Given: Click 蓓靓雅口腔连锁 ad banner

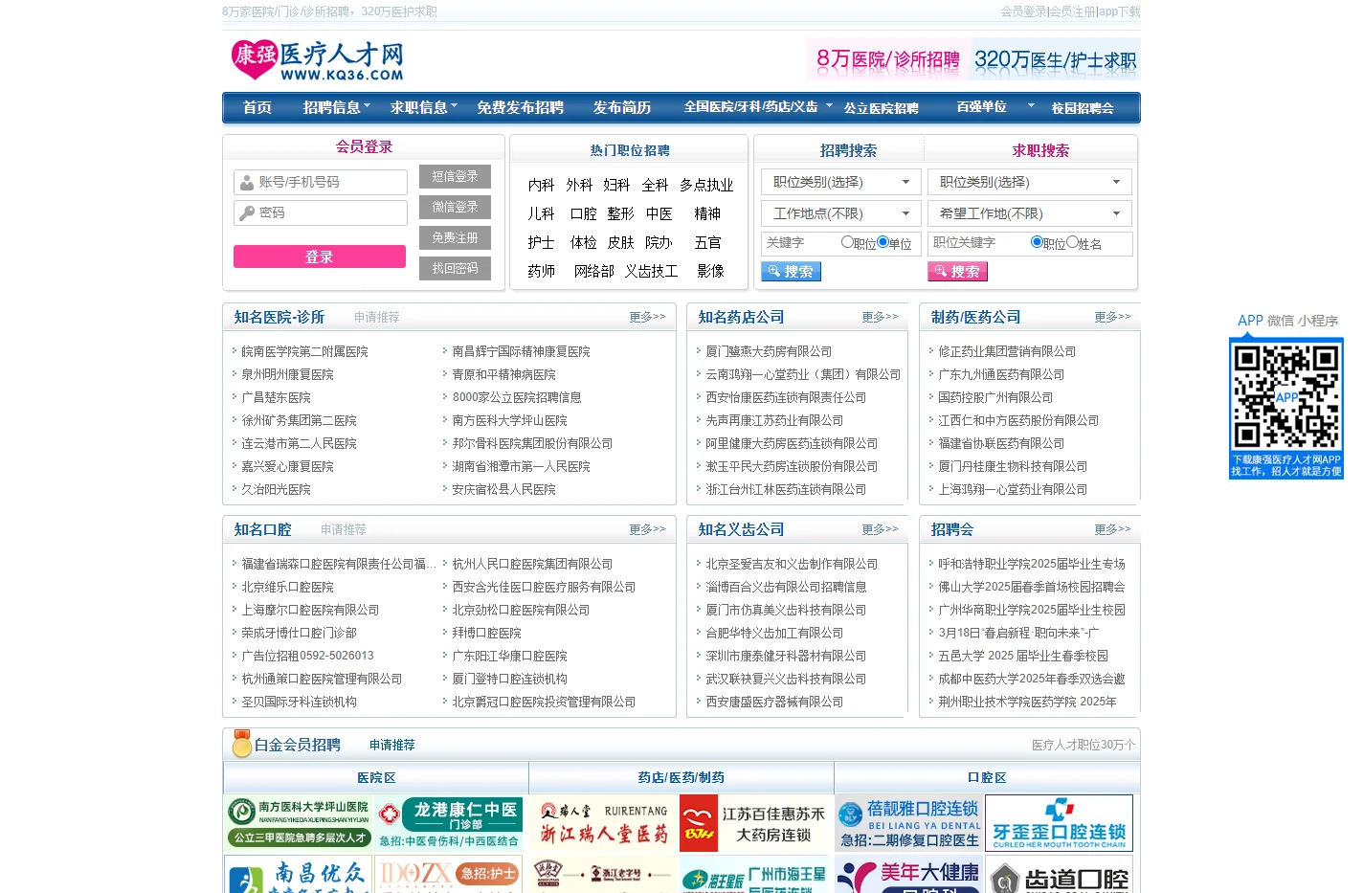Looking at the screenshot, I should point(908,823).
